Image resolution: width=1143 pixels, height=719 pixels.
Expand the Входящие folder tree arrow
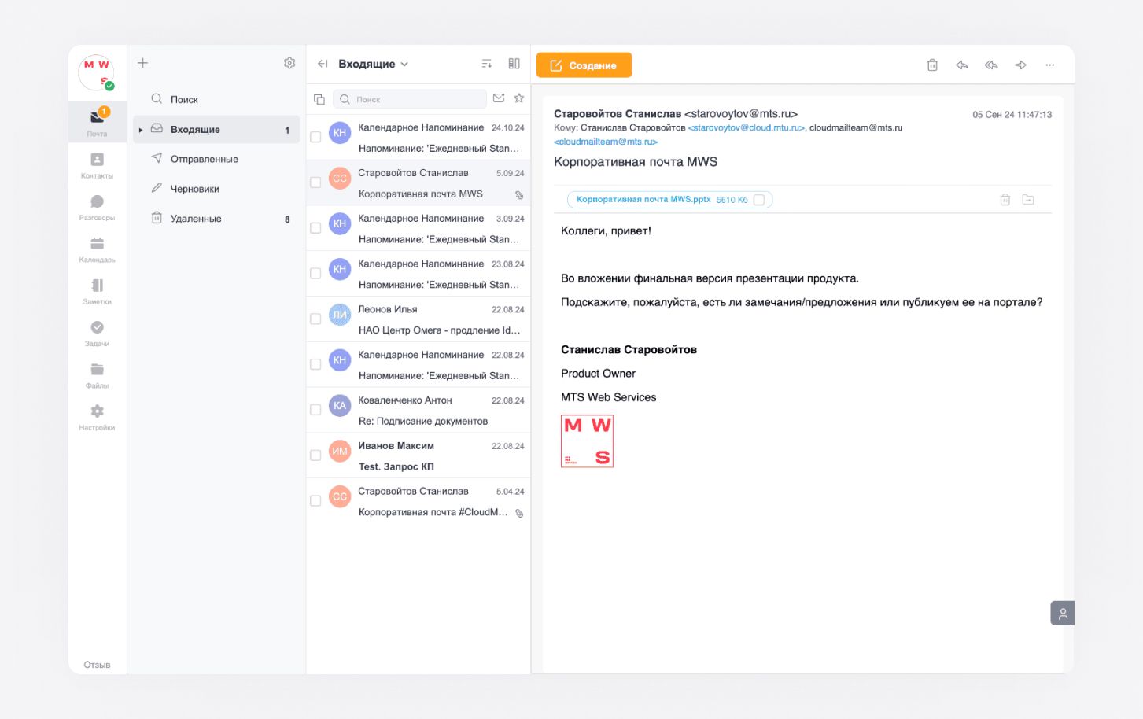coord(140,130)
